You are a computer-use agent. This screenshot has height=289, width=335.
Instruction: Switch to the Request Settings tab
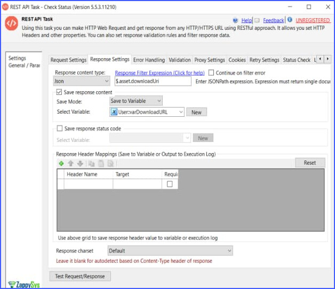(68, 60)
